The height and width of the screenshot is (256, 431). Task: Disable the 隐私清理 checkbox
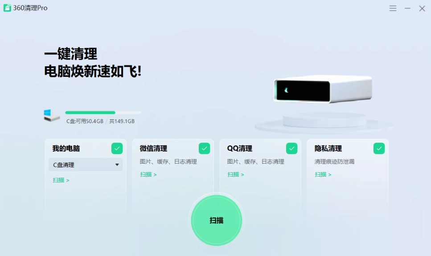(379, 148)
